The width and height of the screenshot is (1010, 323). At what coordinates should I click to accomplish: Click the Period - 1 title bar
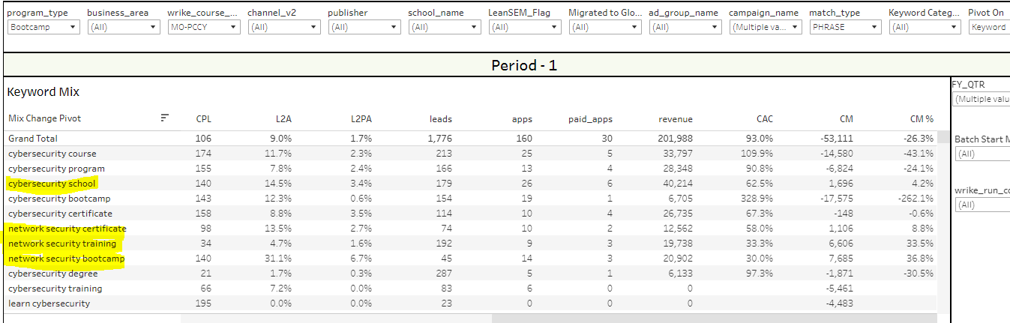click(x=523, y=65)
